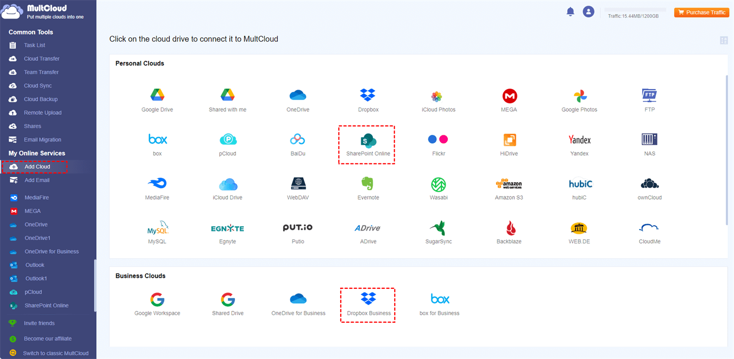The width and height of the screenshot is (734, 359).
Task: Select the Evernote elephant icon
Action: [x=368, y=188]
